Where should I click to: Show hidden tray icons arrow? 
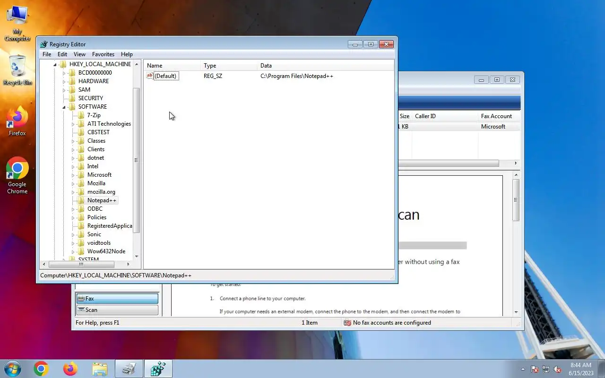(x=523, y=369)
